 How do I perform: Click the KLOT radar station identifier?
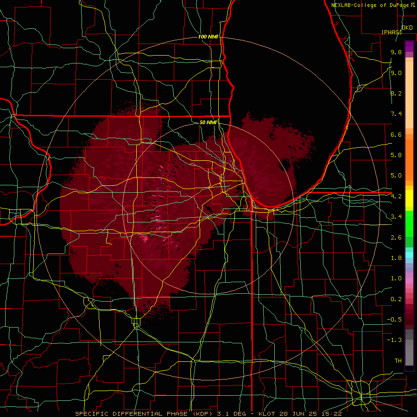point(267,414)
